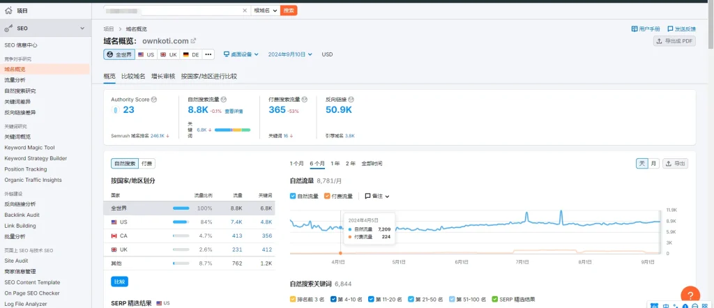Select the US flag database button

[146, 54]
